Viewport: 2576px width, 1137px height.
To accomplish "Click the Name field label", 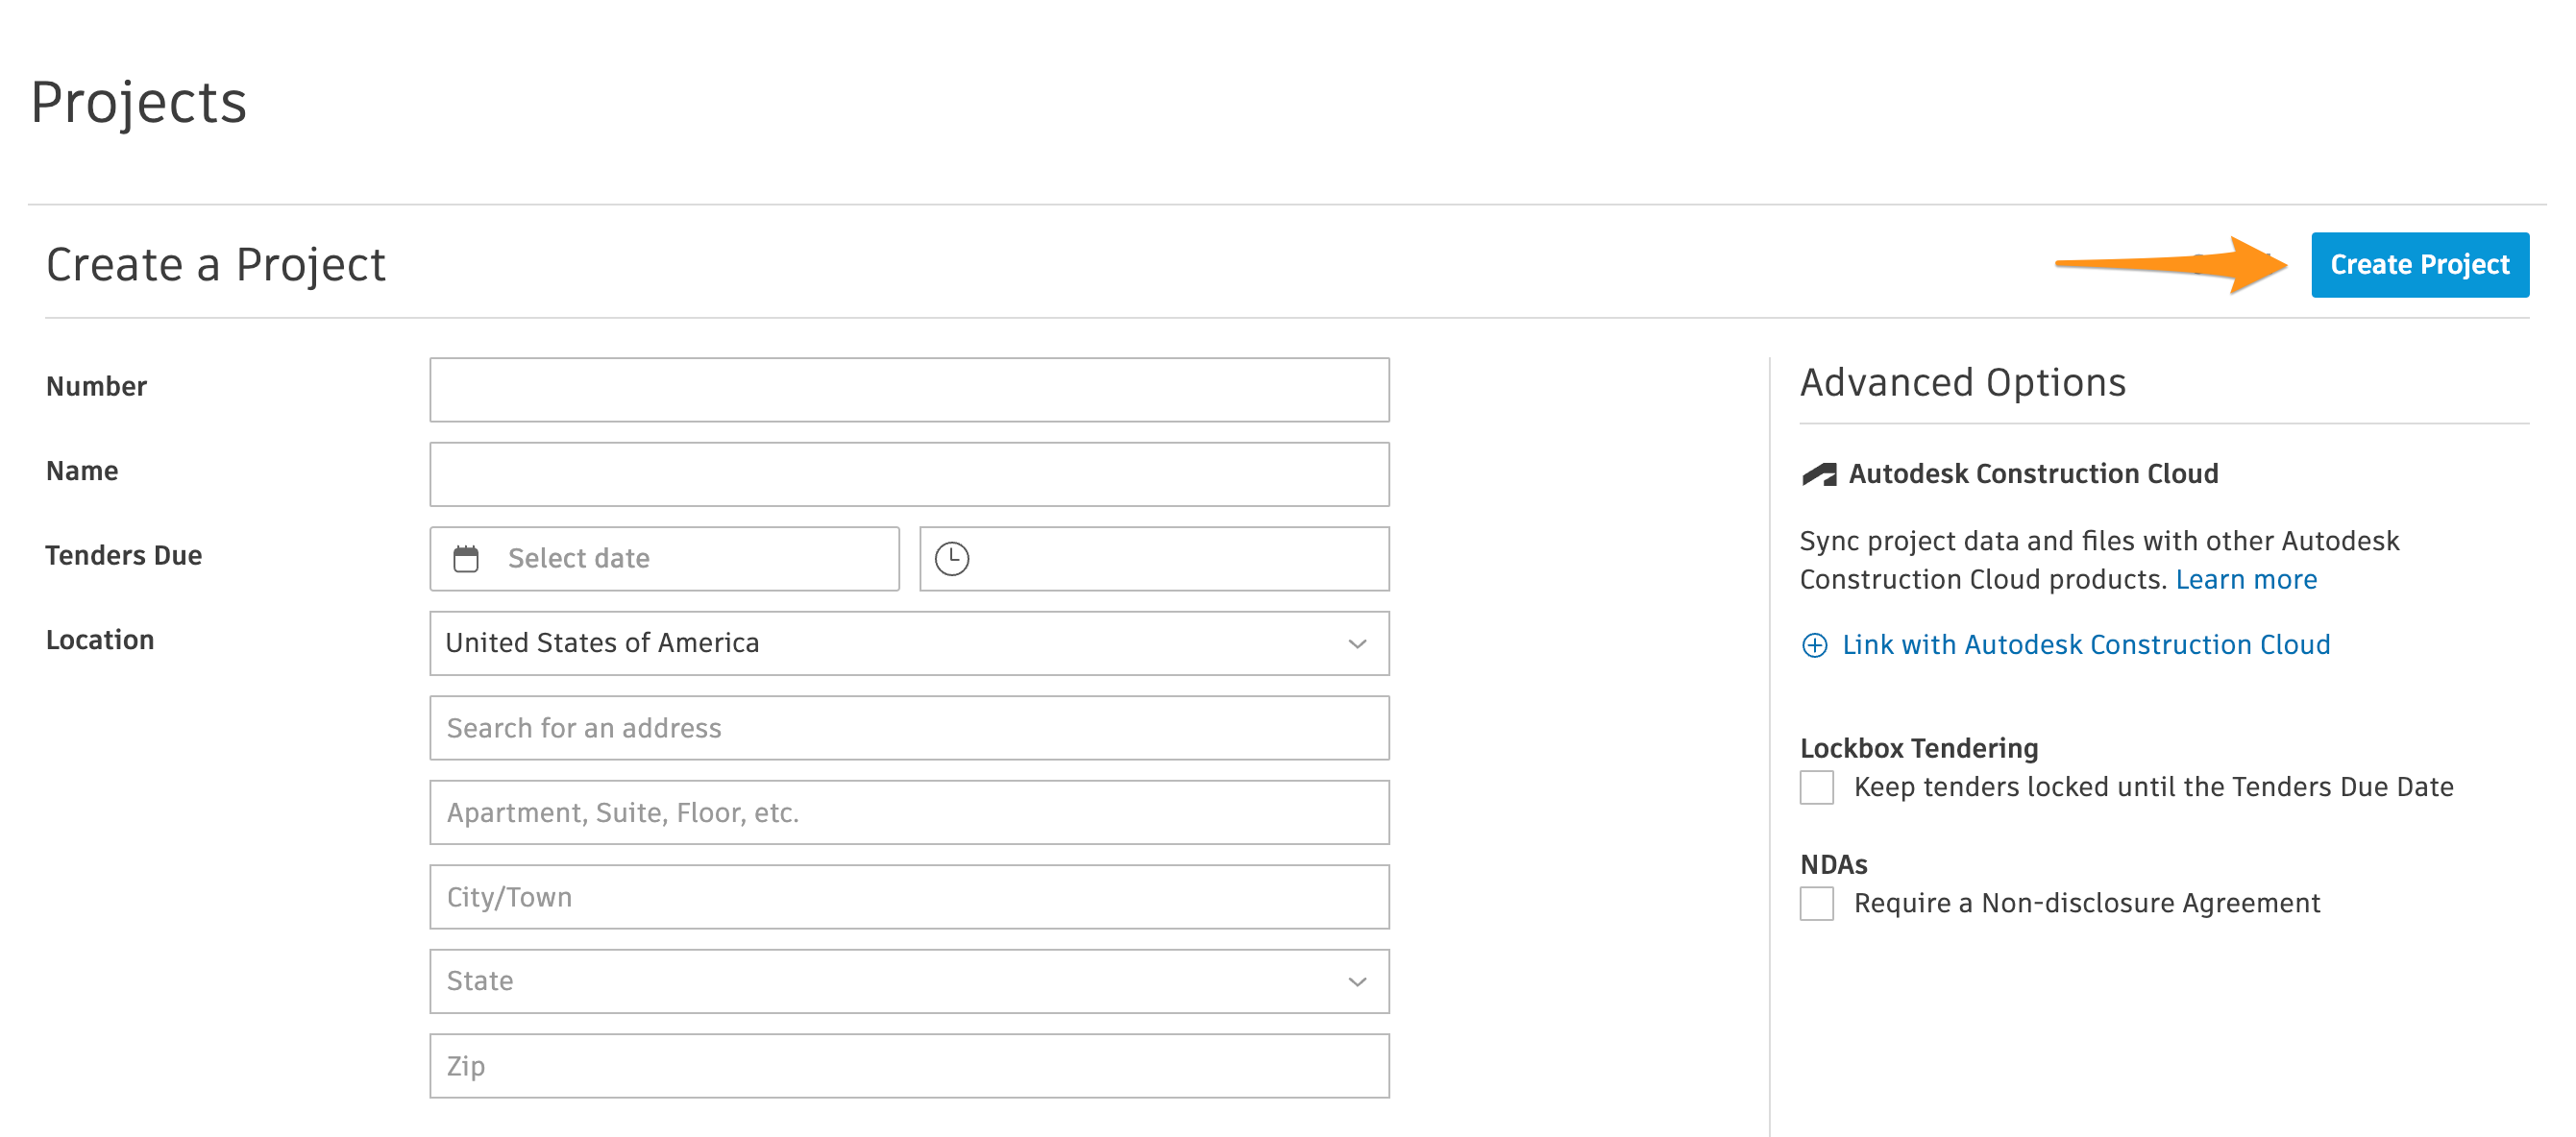I will tap(82, 472).
